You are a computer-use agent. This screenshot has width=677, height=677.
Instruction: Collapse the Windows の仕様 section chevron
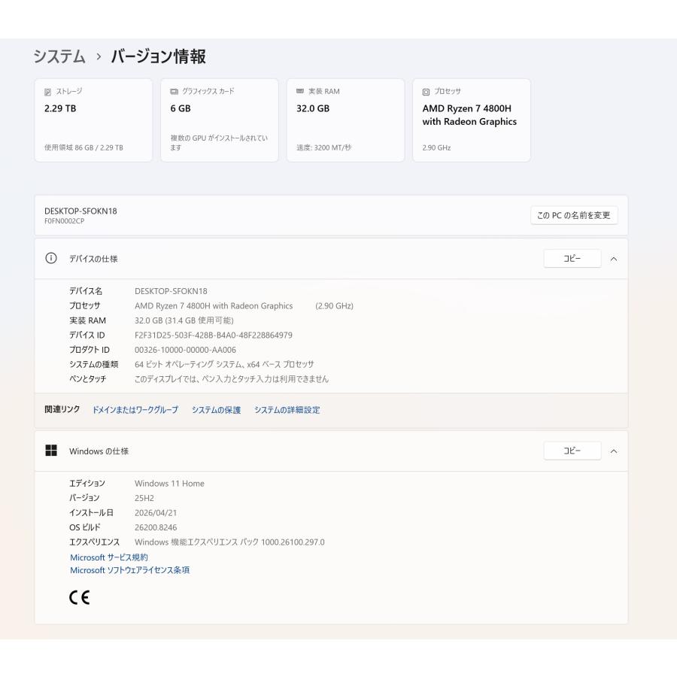click(614, 451)
